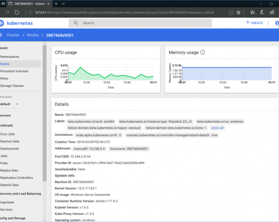Image resolution: width=279 pixels, height=222 pixels.
Task: Show tab previews chevron
Action: [x=63, y=3]
